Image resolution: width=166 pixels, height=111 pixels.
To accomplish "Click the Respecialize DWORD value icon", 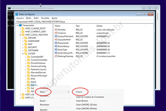I will 56,43.
